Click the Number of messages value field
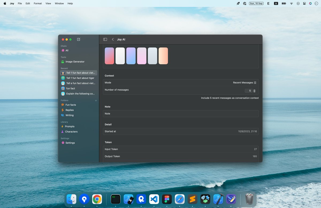 tap(249, 91)
